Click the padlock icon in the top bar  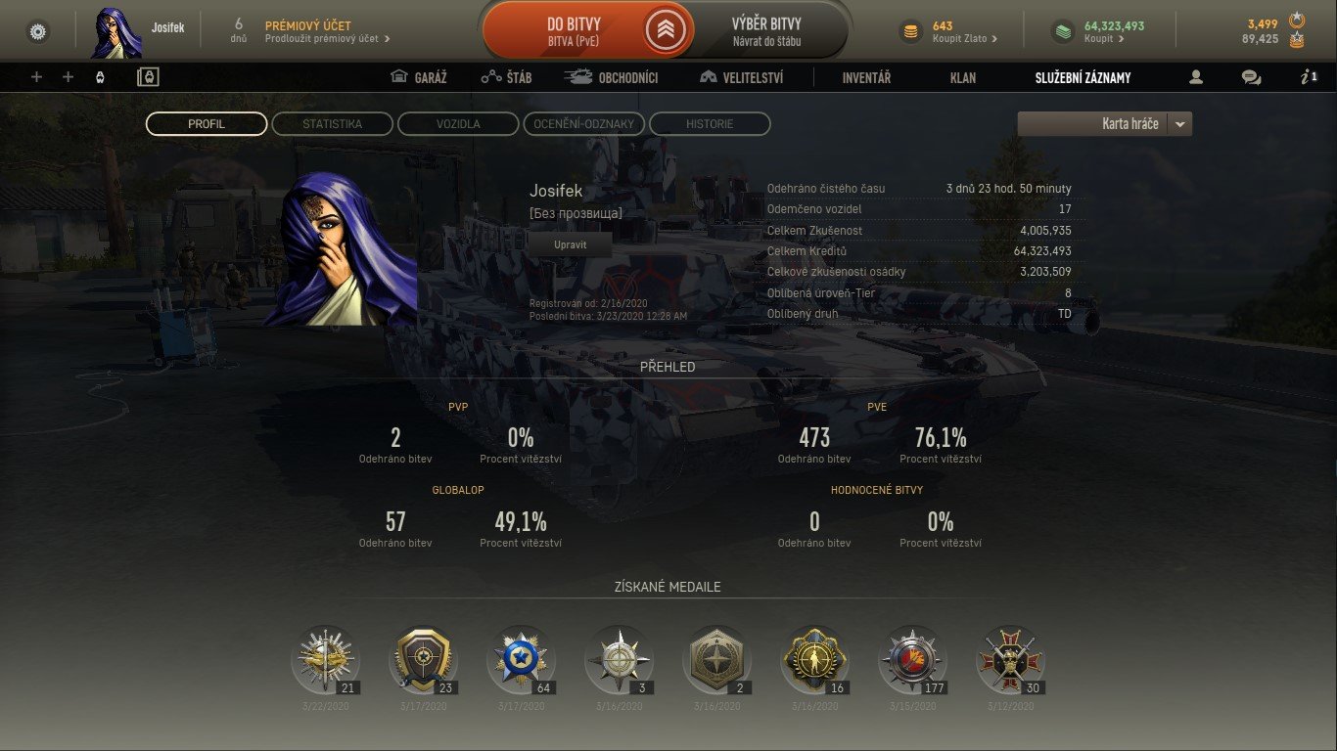[x=147, y=77]
